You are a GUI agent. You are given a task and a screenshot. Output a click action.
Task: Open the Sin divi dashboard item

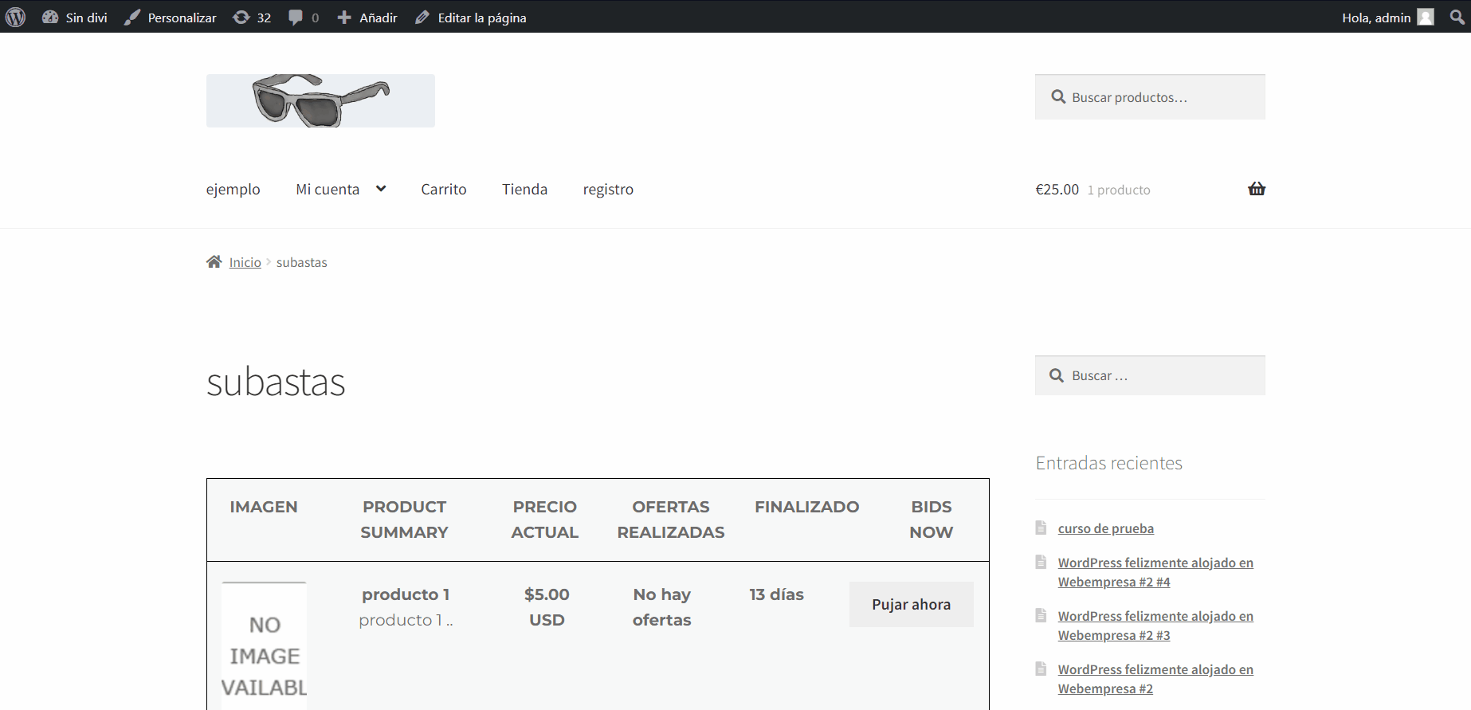[75, 18]
